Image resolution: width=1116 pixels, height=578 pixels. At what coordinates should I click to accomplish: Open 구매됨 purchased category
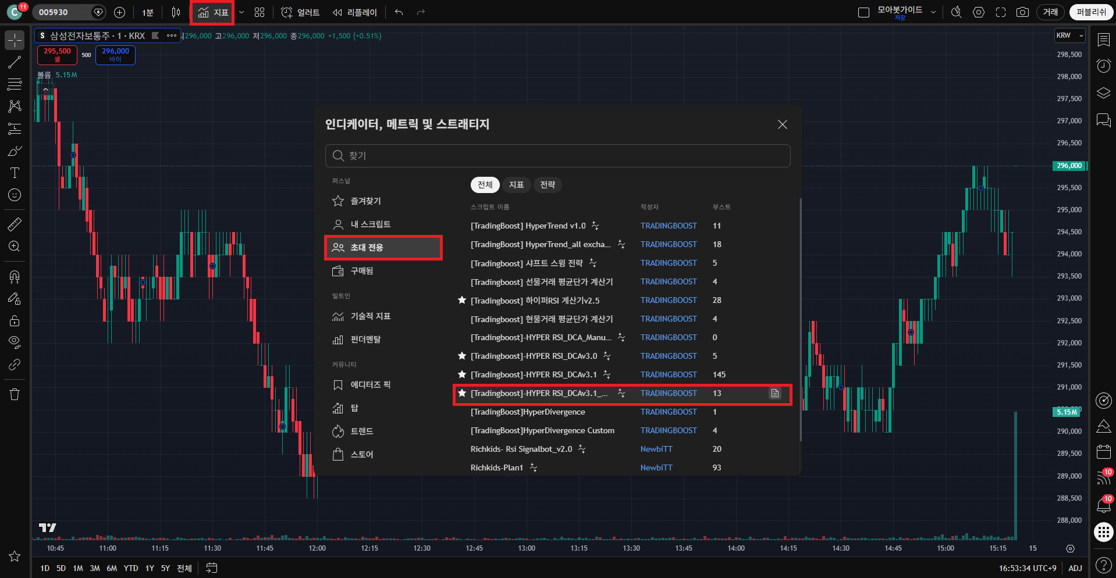(383, 271)
